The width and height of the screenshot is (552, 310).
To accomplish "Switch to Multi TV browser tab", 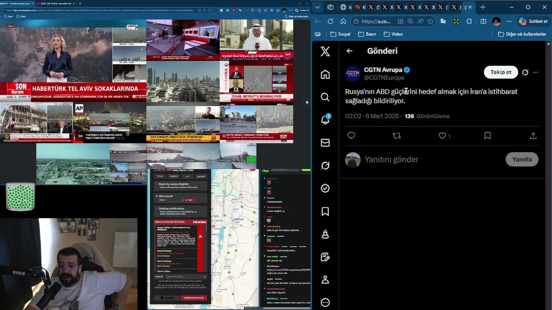I will pos(16,3).
